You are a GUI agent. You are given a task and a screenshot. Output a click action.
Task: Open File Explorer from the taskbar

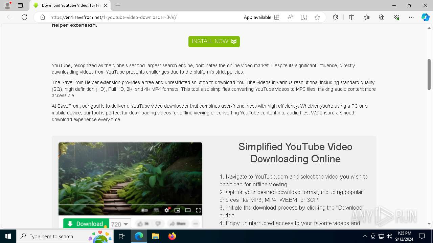tap(156, 236)
